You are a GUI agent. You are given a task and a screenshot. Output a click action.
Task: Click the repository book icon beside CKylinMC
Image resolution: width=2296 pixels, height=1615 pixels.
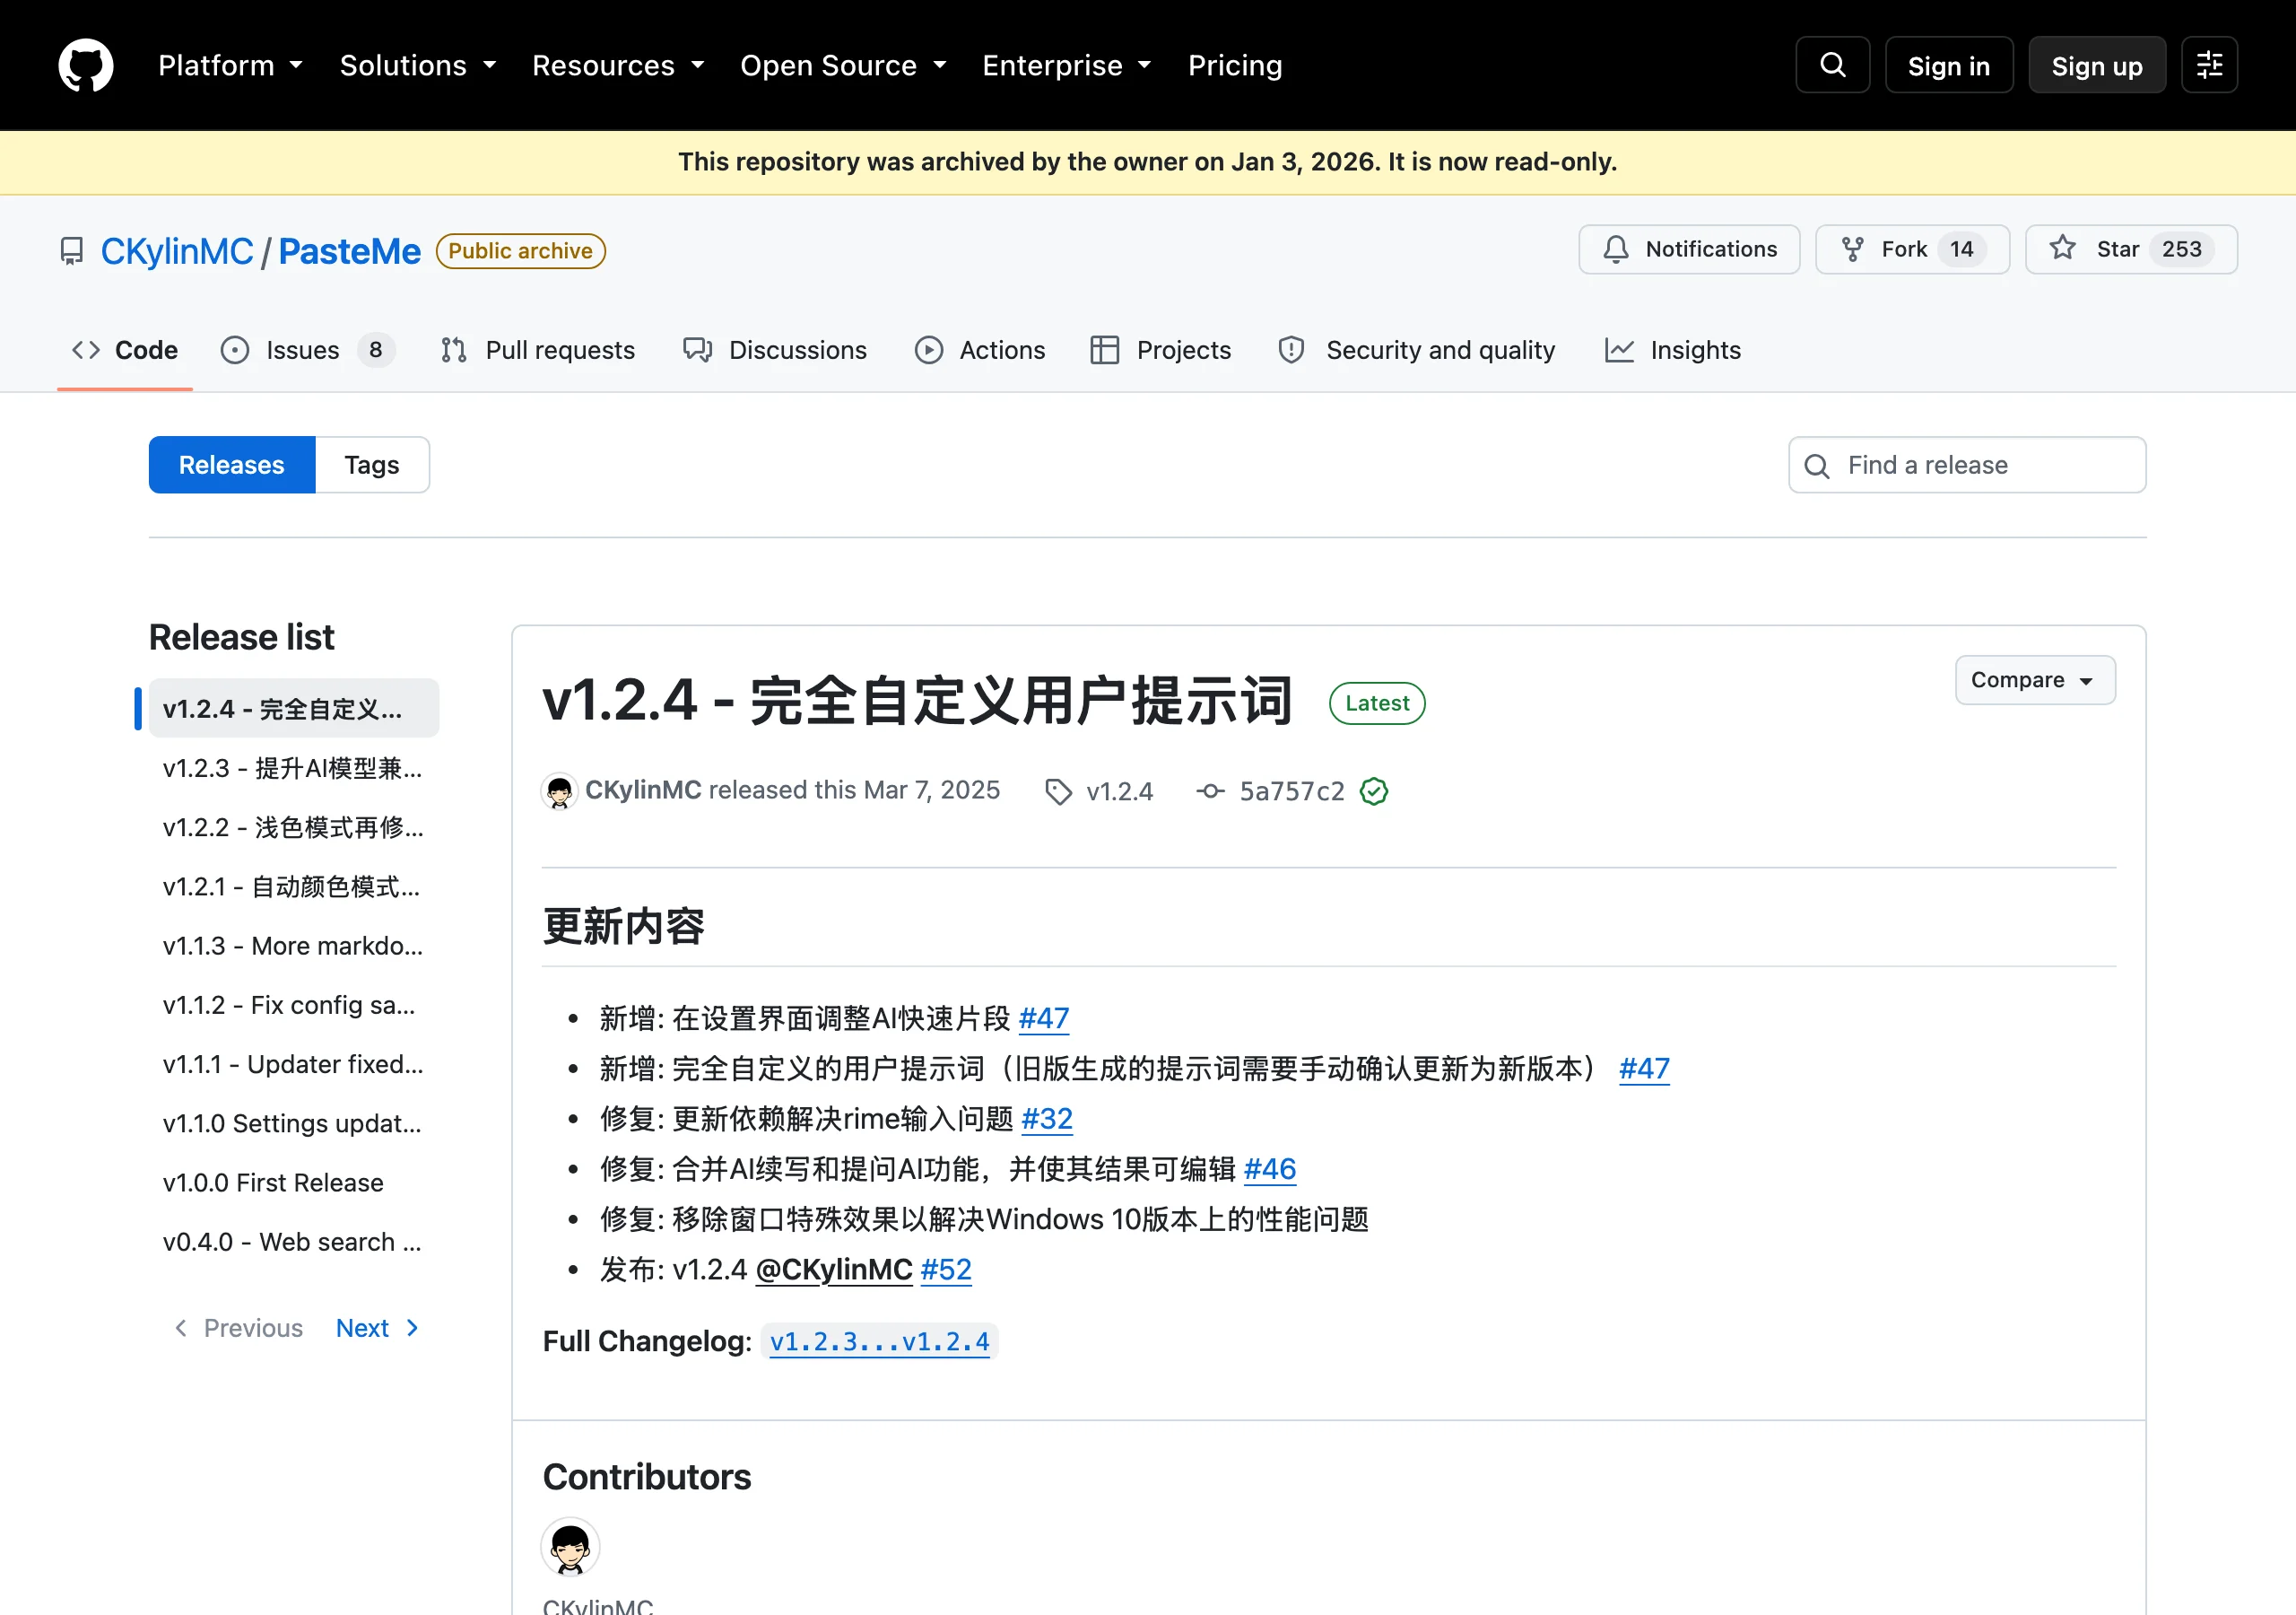(72, 251)
